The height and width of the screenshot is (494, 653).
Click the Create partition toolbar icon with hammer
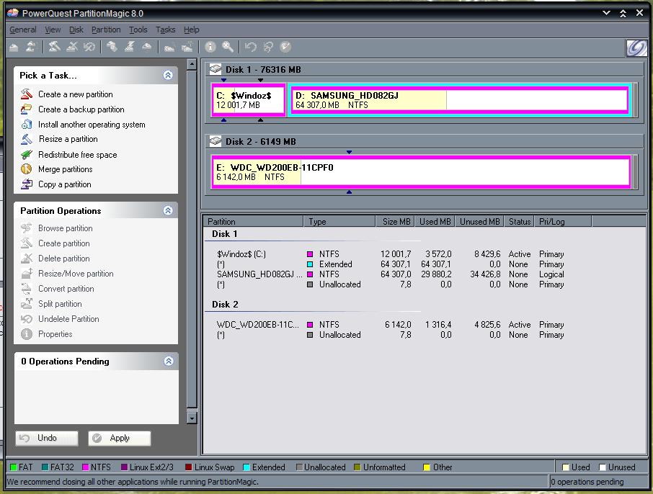pyautogui.click(x=54, y=47)
